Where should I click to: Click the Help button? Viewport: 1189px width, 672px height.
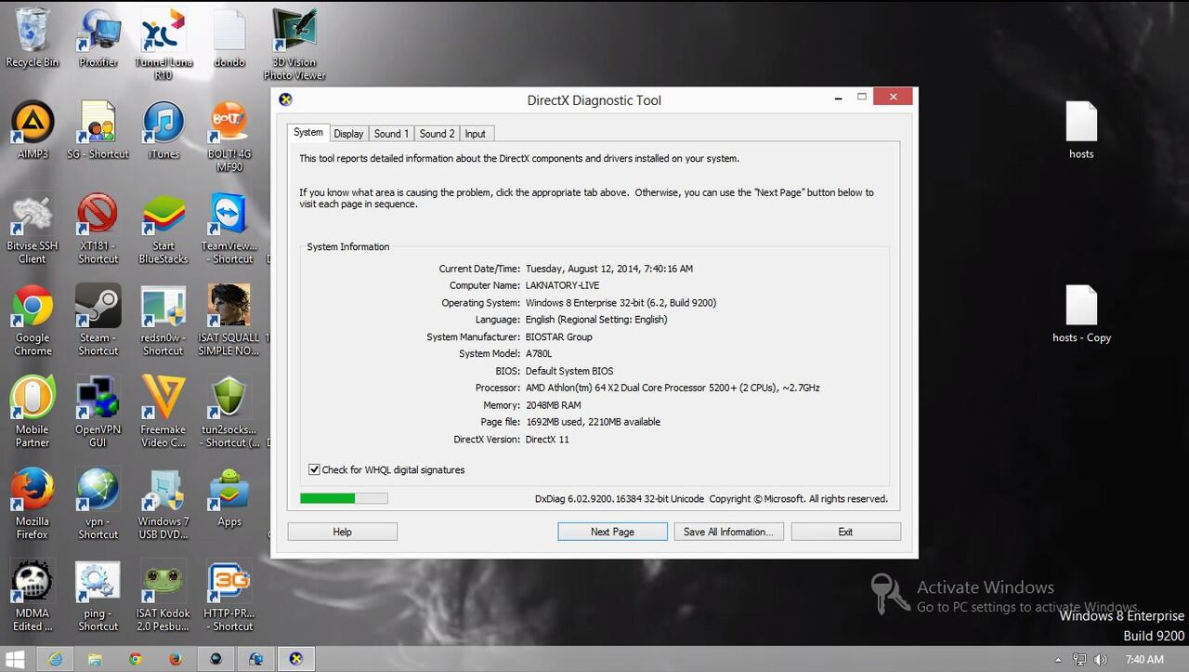click(x=343, y=532)
